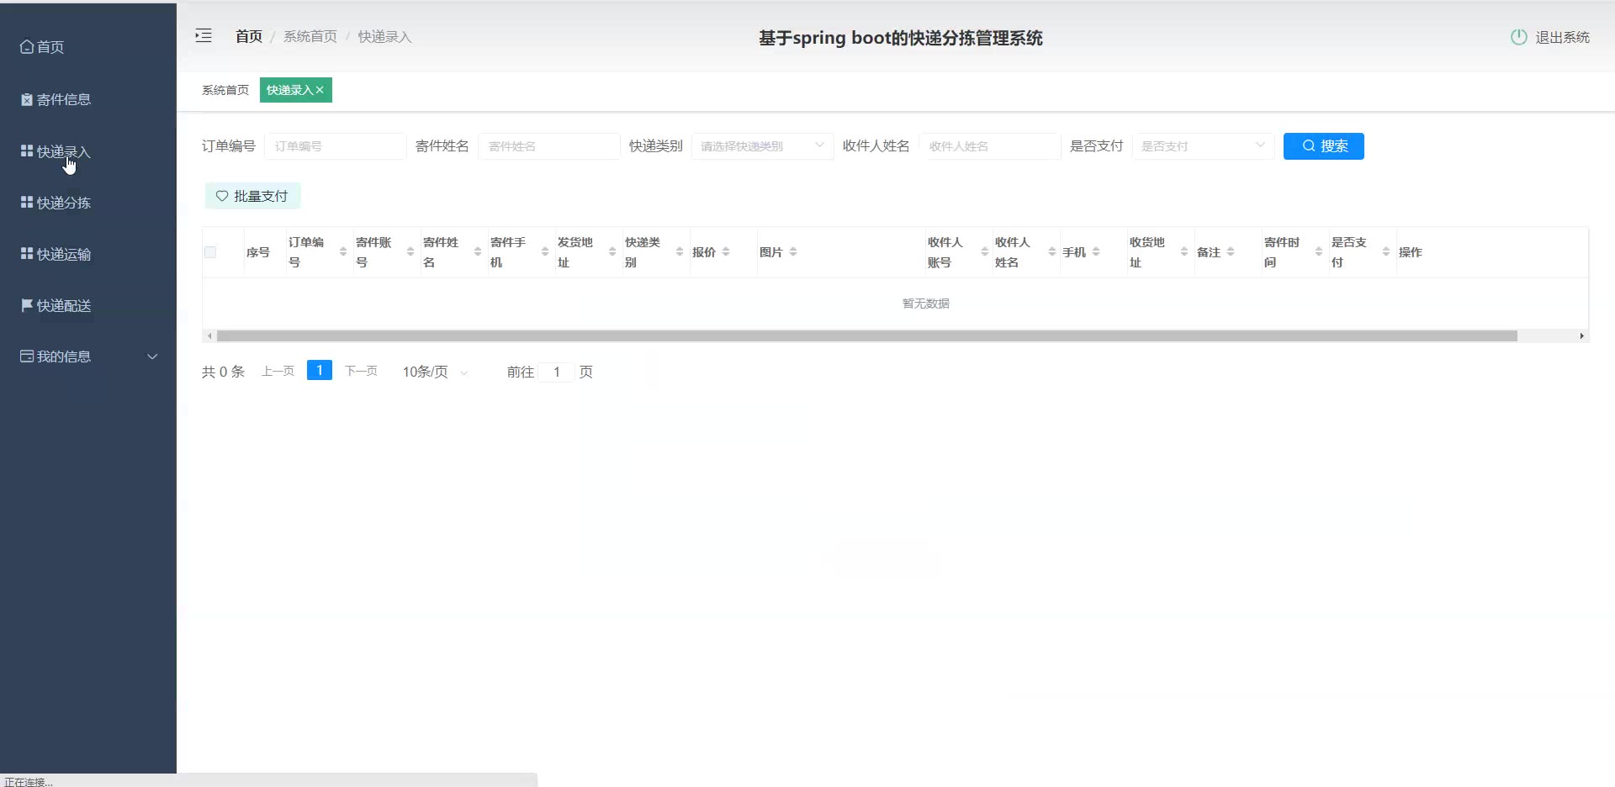Sort by 收货地址 column arrows
The width and height of the screenshot is (1615, 787).
coord(1184,252)
